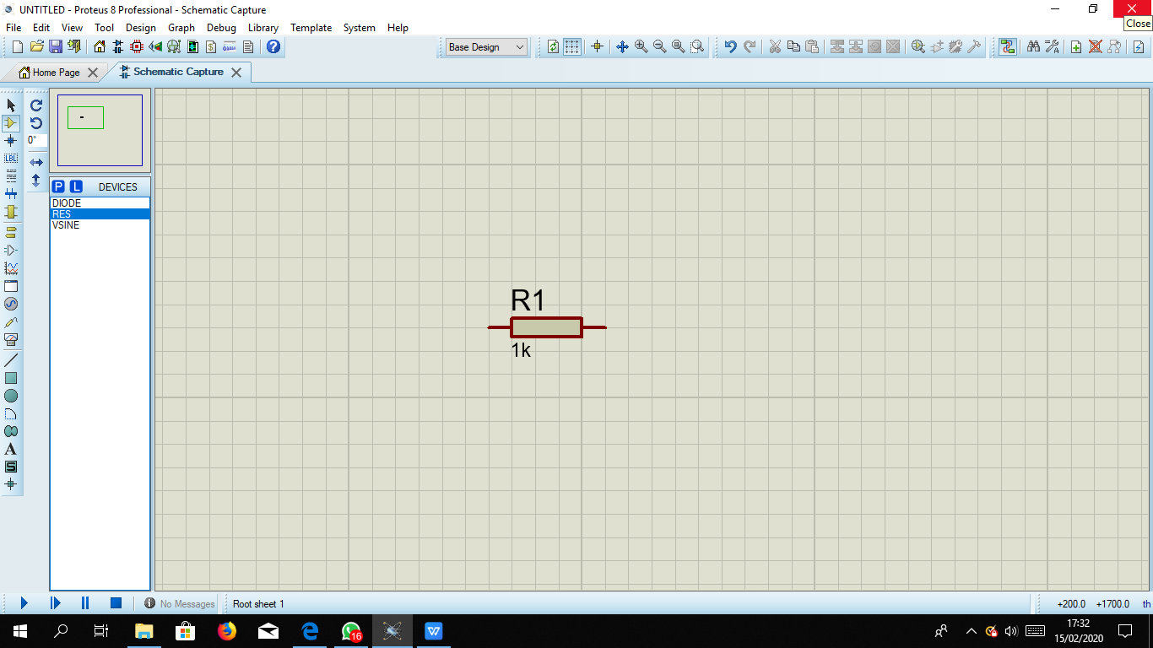Click the Zoom Out magnifier icon

(x=659, y=47)
